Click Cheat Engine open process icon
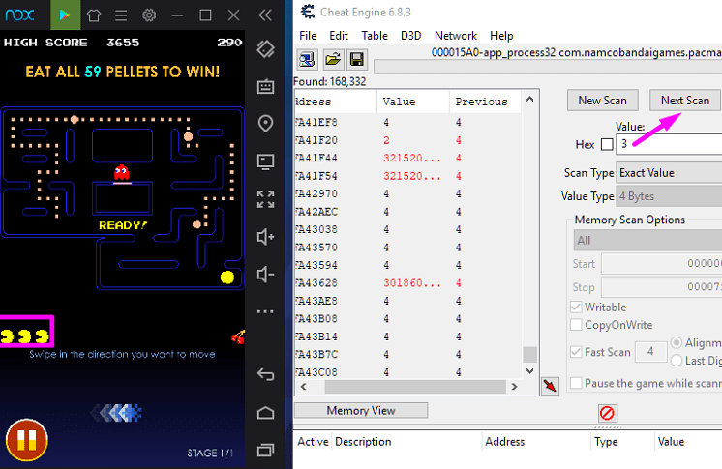The width and height of the screenshot is (722, 469). pyautogui.click(x=307, y=59)
